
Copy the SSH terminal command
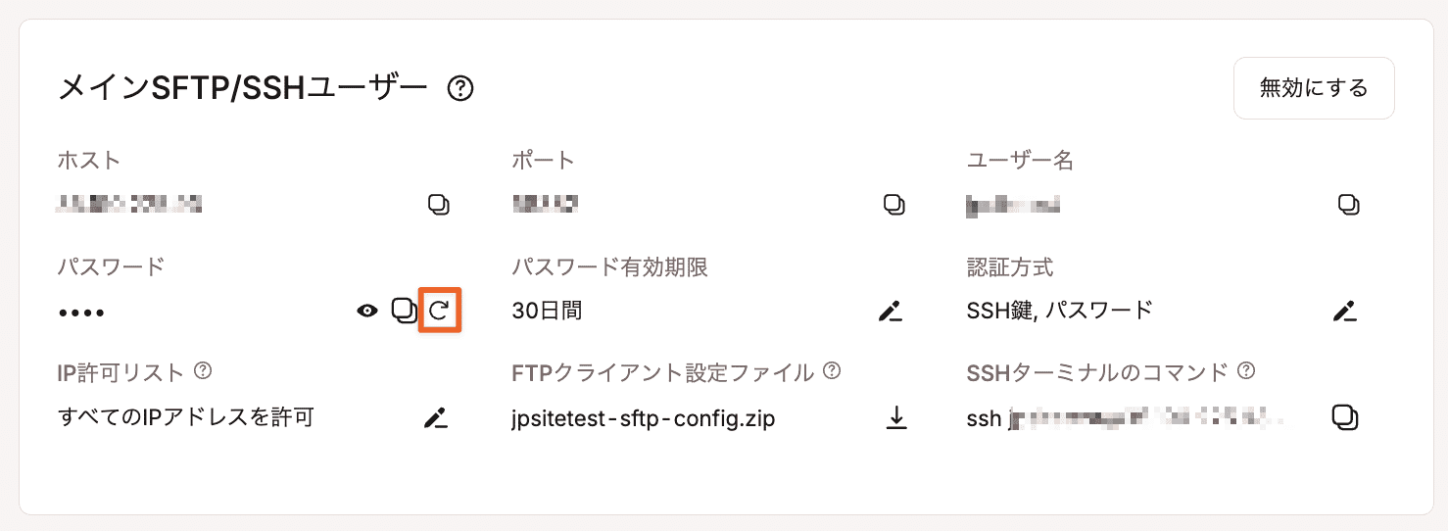pos(1345,417)
